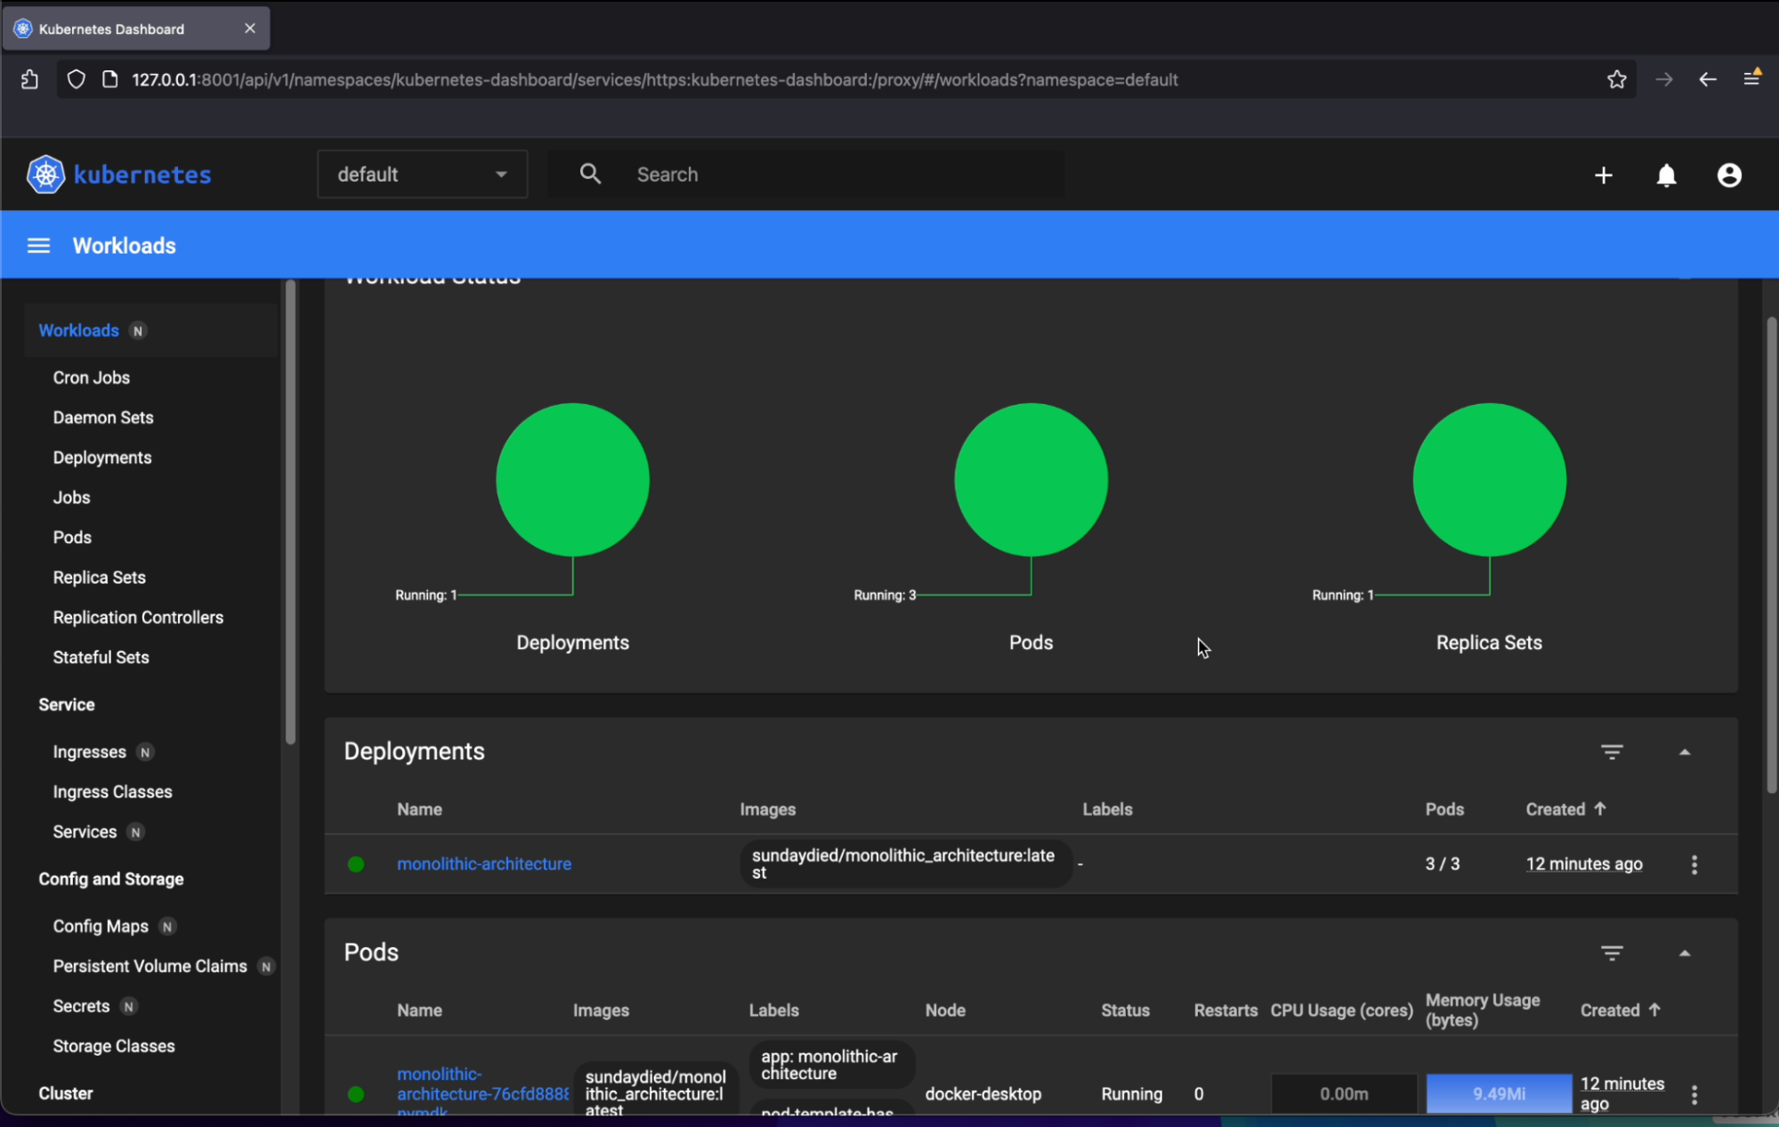Screen dimensions: 1779x1127
Task: Go back with browser back arrow
Action: pyautogui.click(x=1707, y=79)
